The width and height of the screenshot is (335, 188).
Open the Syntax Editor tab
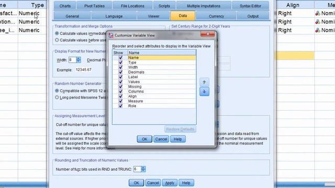pyautogui.click(x=250, y=6)
